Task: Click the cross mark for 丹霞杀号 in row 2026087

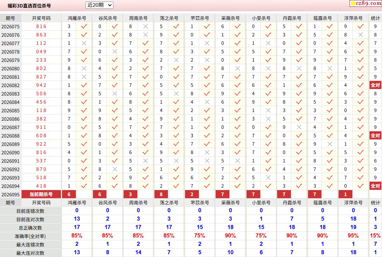Action: pyautogui.click(x=299, y=127)
